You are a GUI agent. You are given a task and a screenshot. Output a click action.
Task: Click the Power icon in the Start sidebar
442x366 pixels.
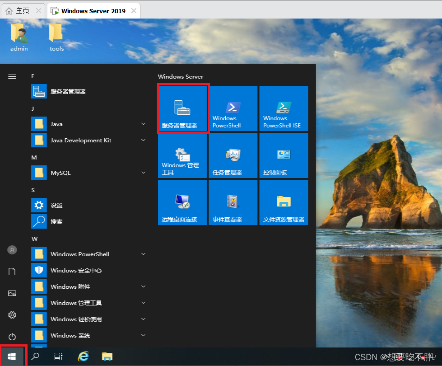point(12,337)
